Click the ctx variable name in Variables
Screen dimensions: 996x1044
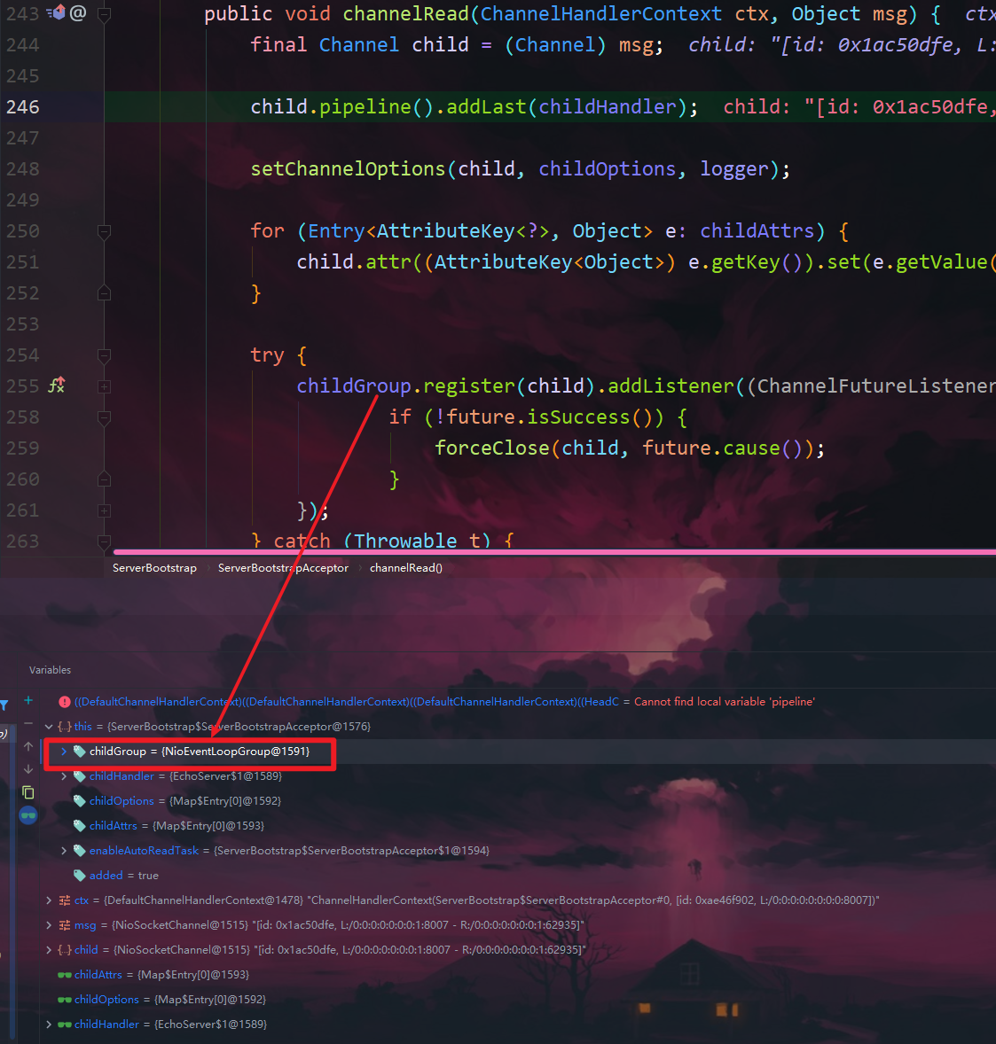click(82, 900)
